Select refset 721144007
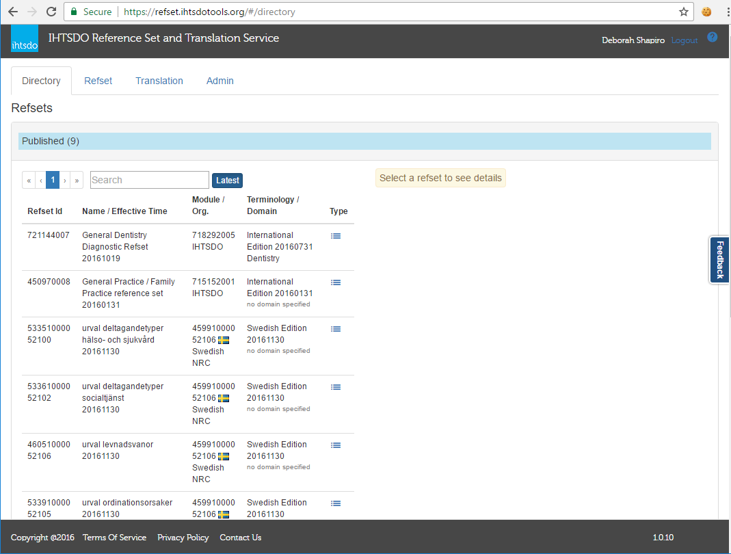Screen dimensions: 731x554 coord(48,235)
